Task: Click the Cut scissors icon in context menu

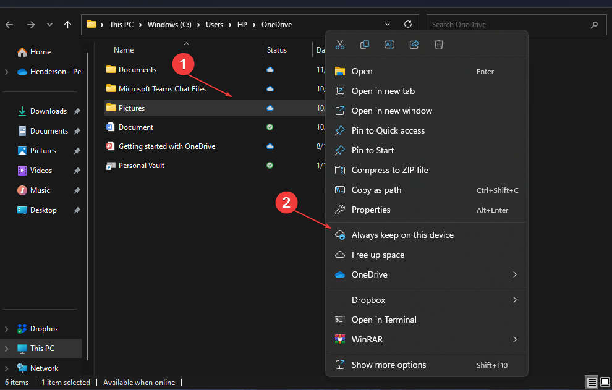Action: [x=340, y=45]
